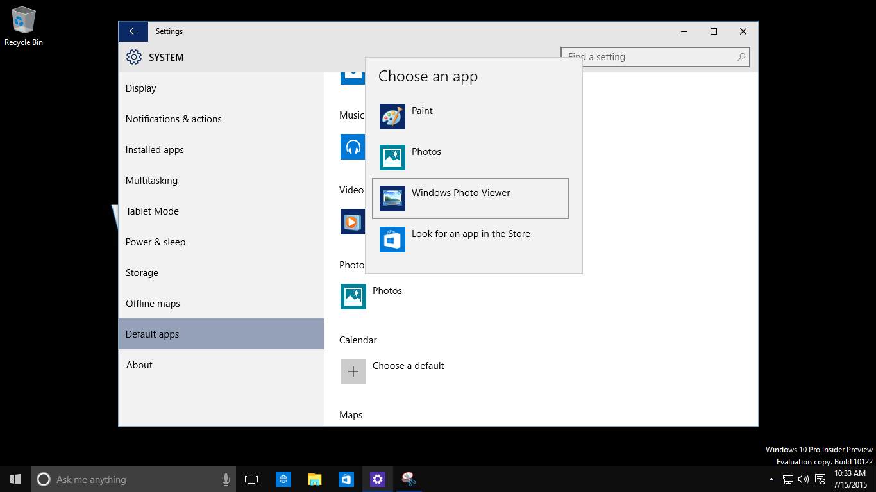Click the 'Photos' label in Choose an app
Image resolution: width=876 pixels, height=492 pixels.
(x=426, y=152)
